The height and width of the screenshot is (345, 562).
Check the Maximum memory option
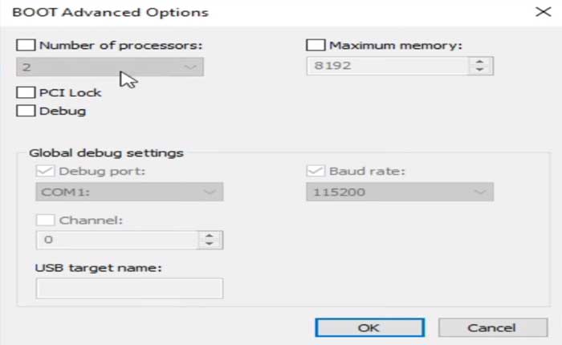pos(316,46)
